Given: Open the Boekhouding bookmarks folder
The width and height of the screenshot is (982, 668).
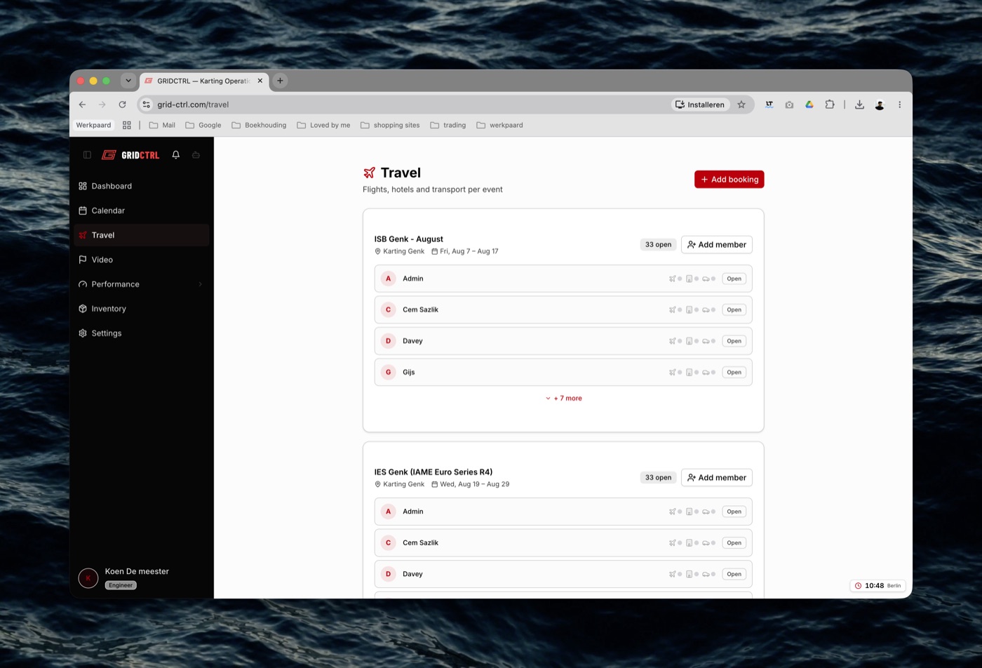Looking at the screenshot, I should [x=259, y=125].
